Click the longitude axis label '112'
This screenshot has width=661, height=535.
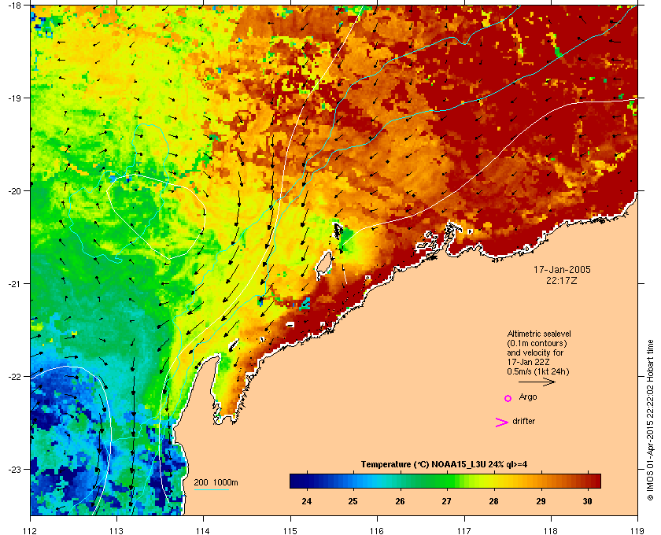[31, 530]
